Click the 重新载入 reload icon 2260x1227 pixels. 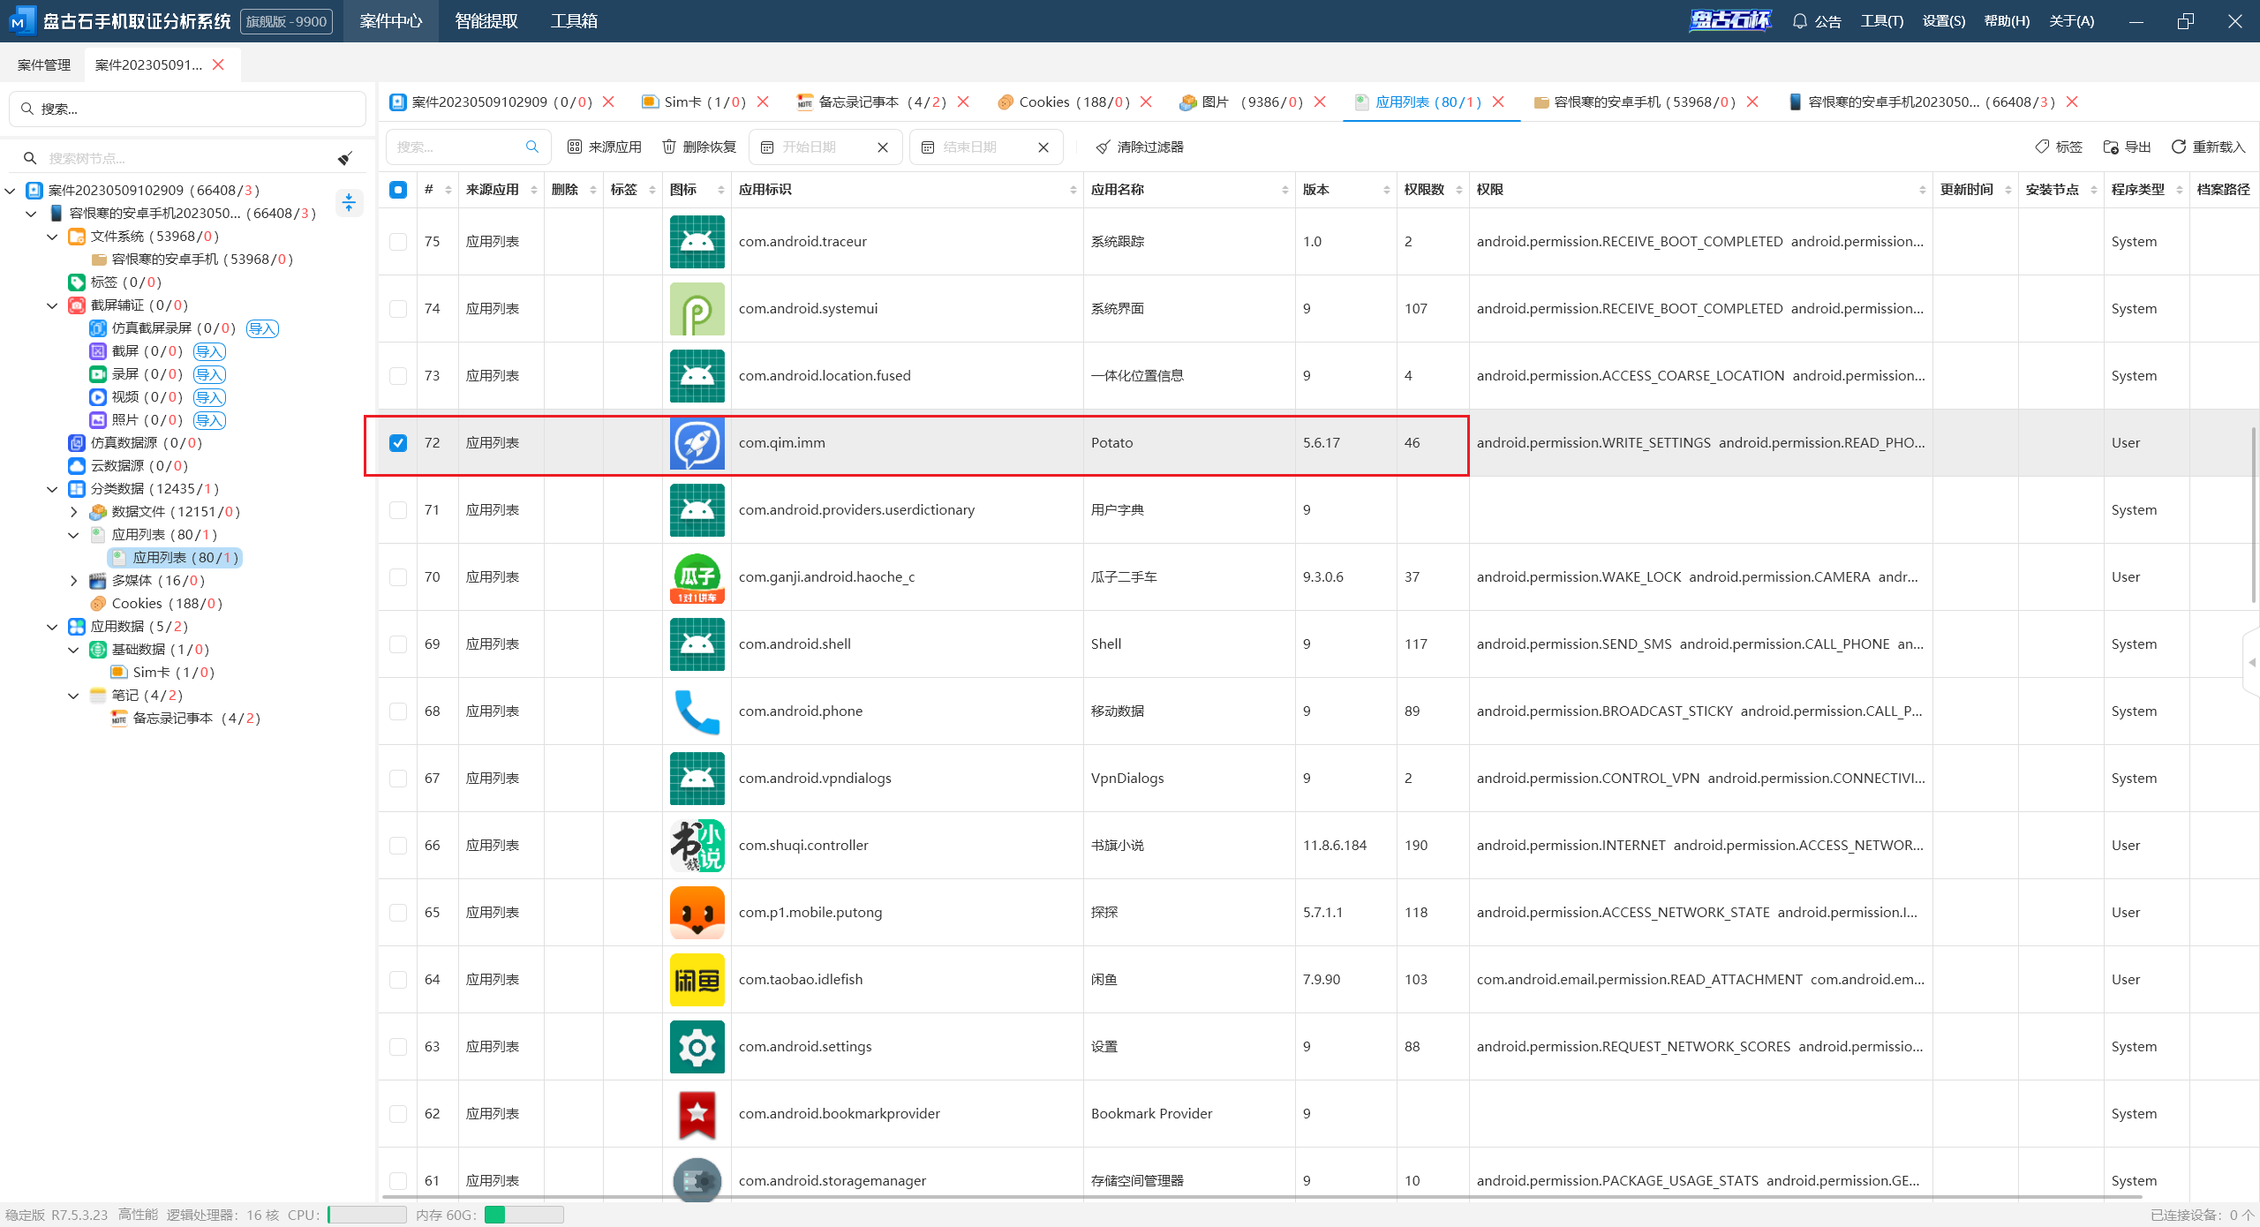click(x=2179, y=147)
